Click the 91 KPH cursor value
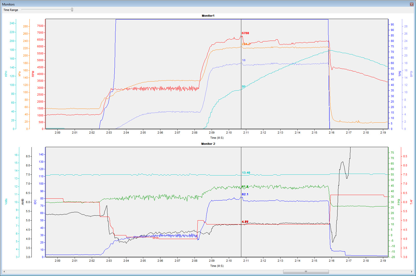The width and height of the screenshot is (416, 276). [x=244, y=86]
